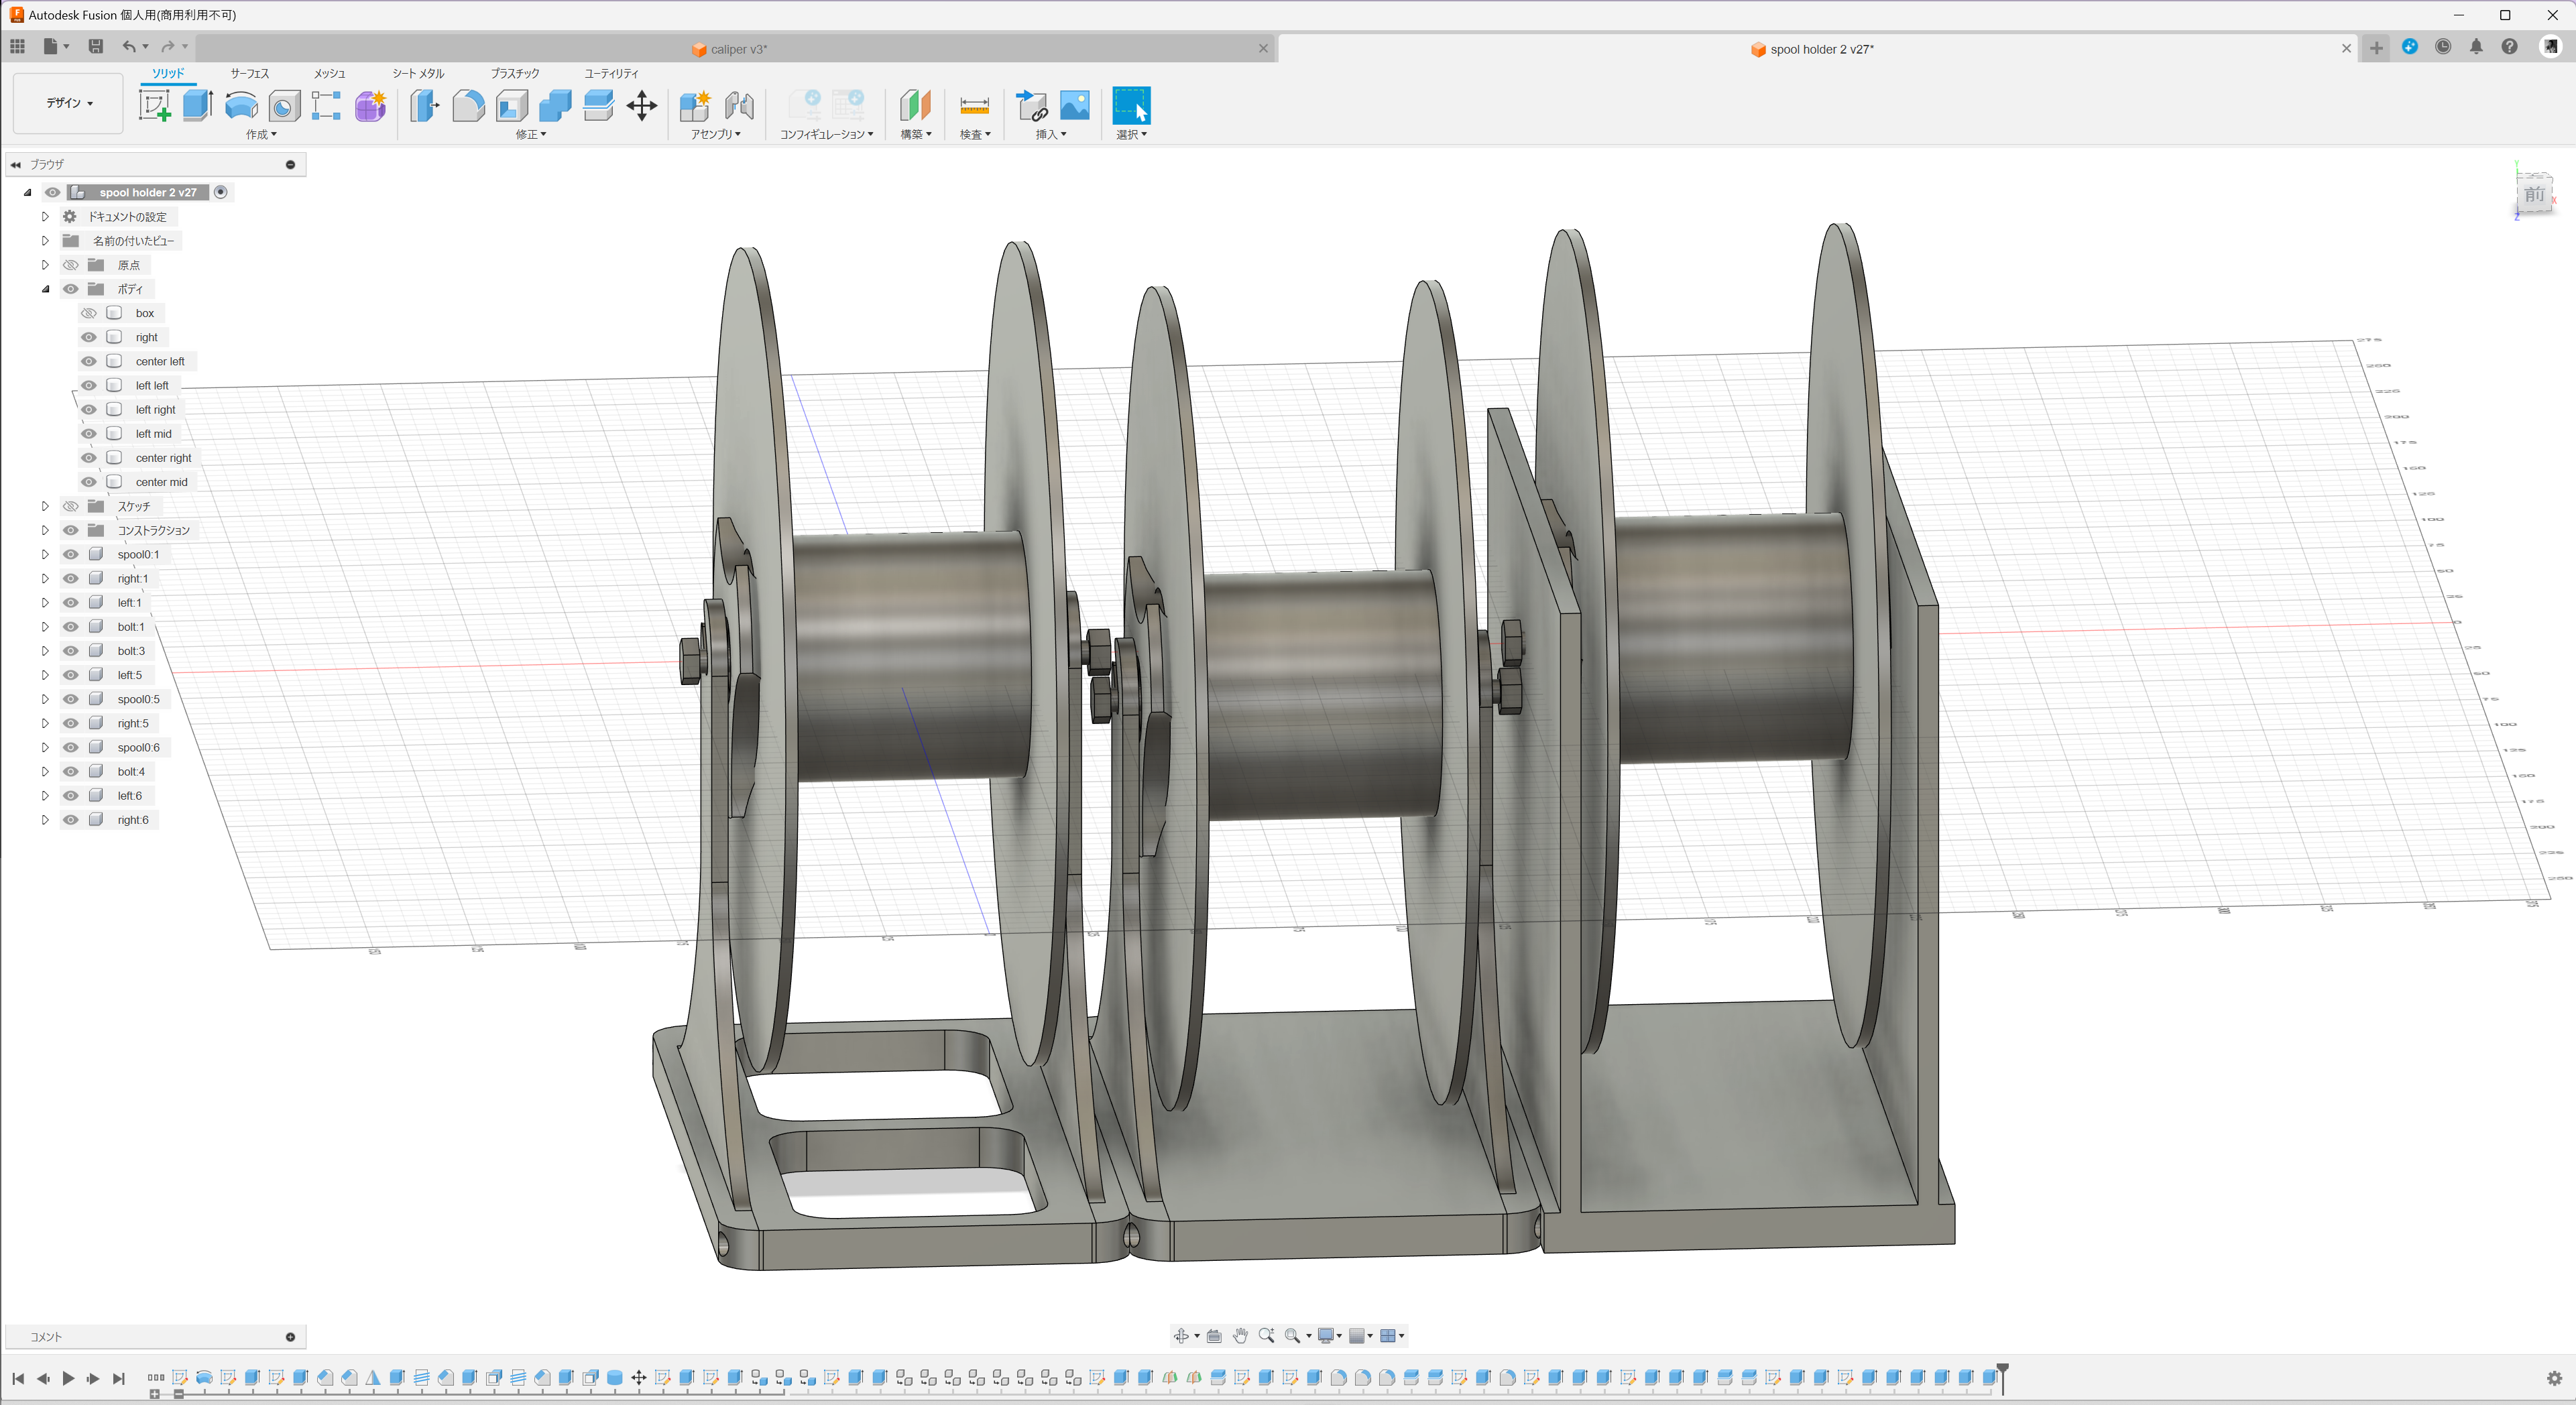Click the Combine bodies tool
2576x1405 pixels.
pyautogui.click(x=555, y=105)
